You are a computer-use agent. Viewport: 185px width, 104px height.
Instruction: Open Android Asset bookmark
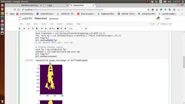(46, 14)
